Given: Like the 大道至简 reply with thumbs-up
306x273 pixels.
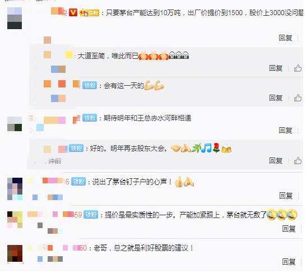Looking at the screenshot, I should point(298,68).
